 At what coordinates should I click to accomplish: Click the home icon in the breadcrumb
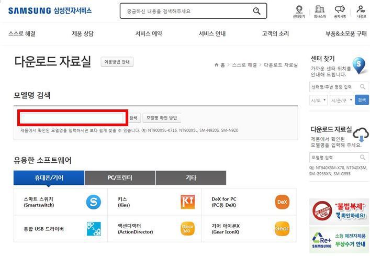click(x=216, y=64)
